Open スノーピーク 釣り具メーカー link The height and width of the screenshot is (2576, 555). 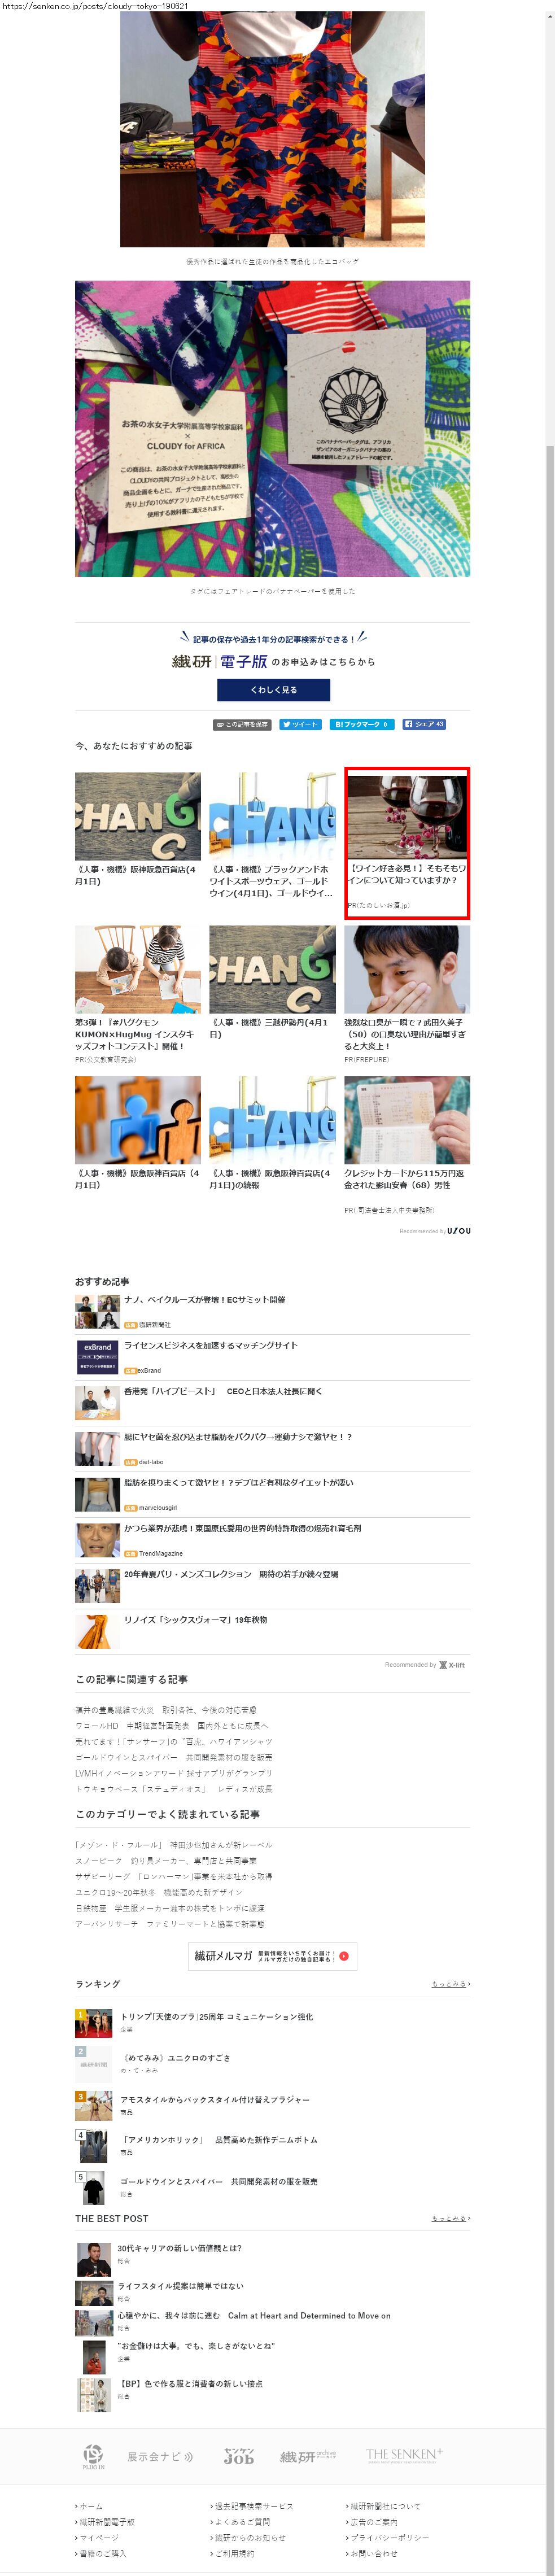coord(166,1861)
